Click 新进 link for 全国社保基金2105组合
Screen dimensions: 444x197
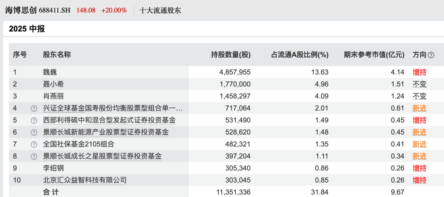[x=419, y=144]
